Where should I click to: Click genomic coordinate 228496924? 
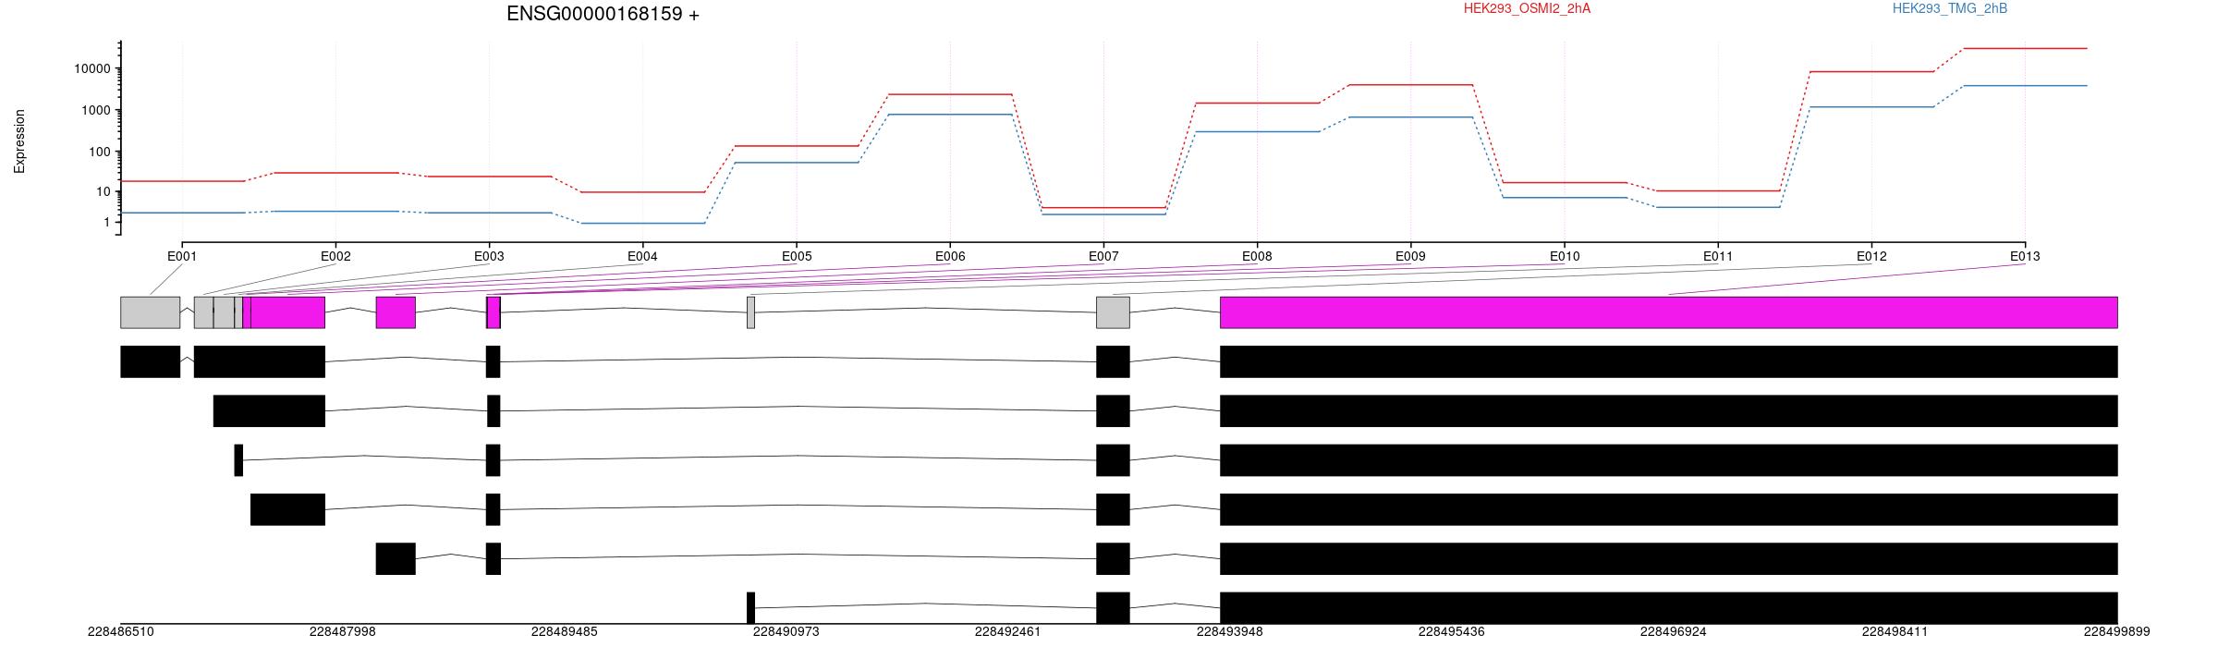click(x=1674, y=632)
